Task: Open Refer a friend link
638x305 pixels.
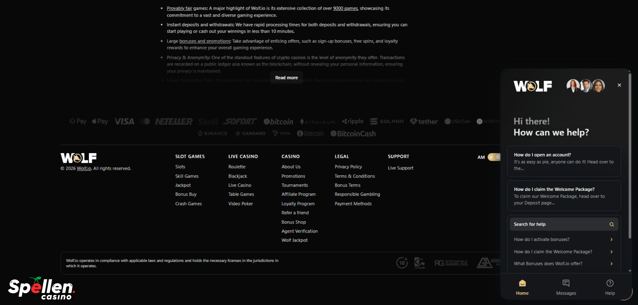Action: 295,213
